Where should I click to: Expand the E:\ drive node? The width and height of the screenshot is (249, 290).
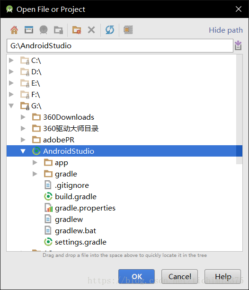click(11, 83)
